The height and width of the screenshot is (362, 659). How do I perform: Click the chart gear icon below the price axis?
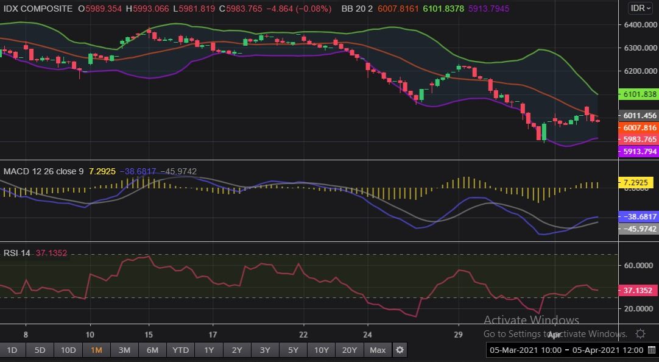click(x=640, y=333)
